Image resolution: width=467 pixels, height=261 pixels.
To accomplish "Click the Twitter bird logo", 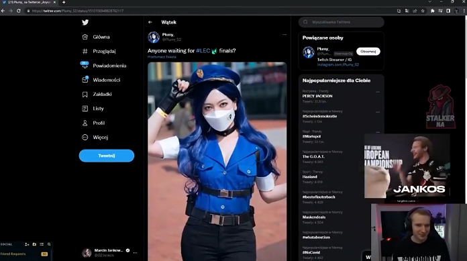I will [x=85, y=22].
